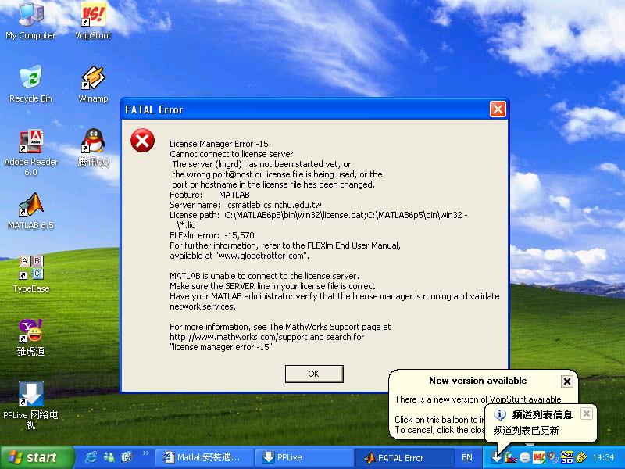Click the 频道列表已更新 balloon message
This screenshot has width=625, height=469.
coord(526,431)
